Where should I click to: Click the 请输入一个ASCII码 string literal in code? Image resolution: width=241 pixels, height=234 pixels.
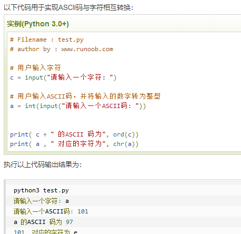click(x=101, y=106)
